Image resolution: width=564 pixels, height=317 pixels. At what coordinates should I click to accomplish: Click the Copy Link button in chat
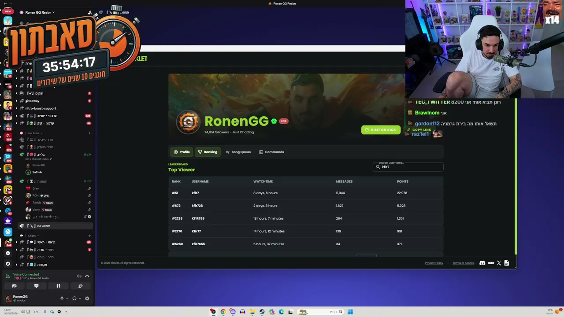pos(419,130)
